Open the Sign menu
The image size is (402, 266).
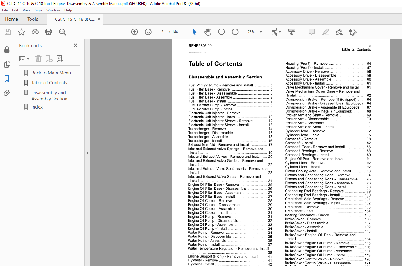[38, 10]
